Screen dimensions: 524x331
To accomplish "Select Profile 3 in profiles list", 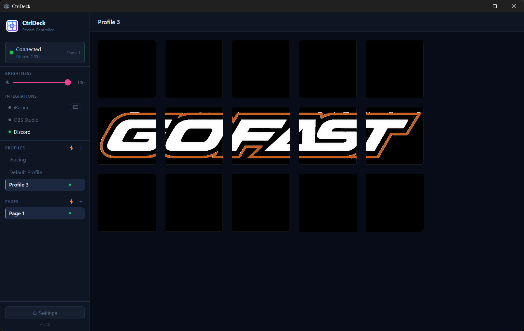I will [45, 185].
